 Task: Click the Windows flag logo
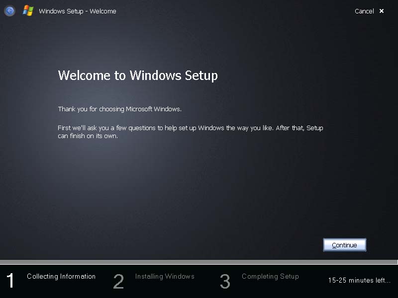[28, 11]
